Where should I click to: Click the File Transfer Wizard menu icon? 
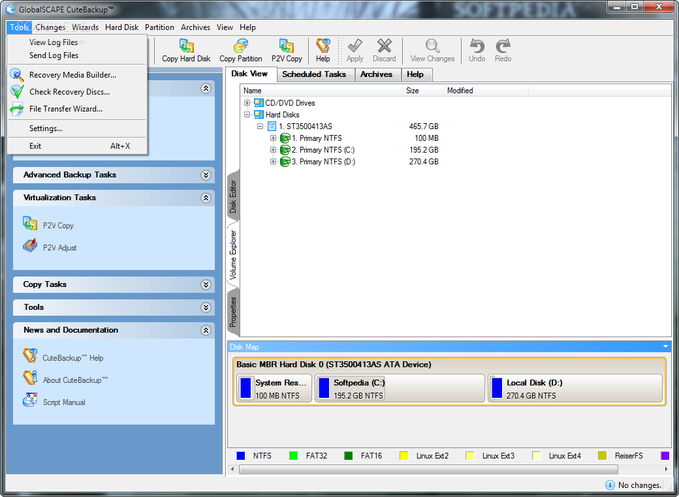tap(17, 109)
